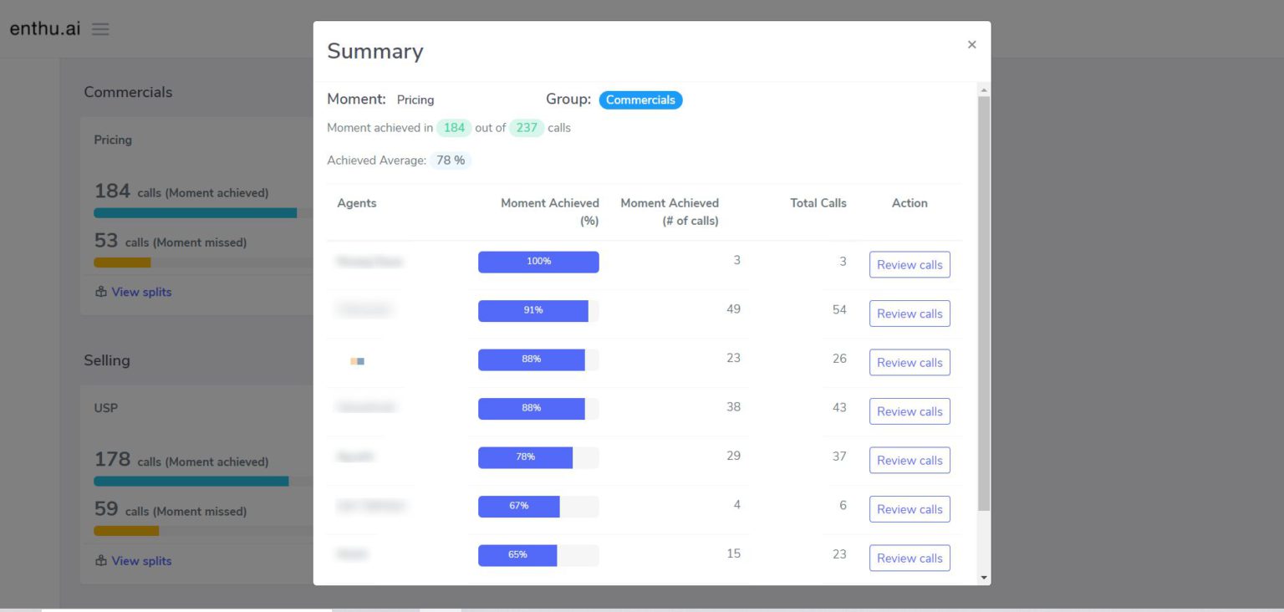This screenshot has height=612, width=1284.
Task: Click the Agents column header
Action: (x=357, y=202)
